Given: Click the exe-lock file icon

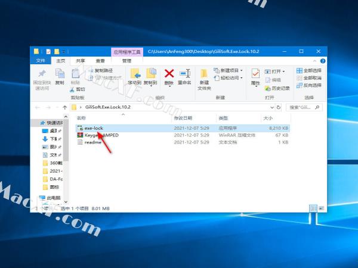Looking at the screenshot, I should point(80,128).
